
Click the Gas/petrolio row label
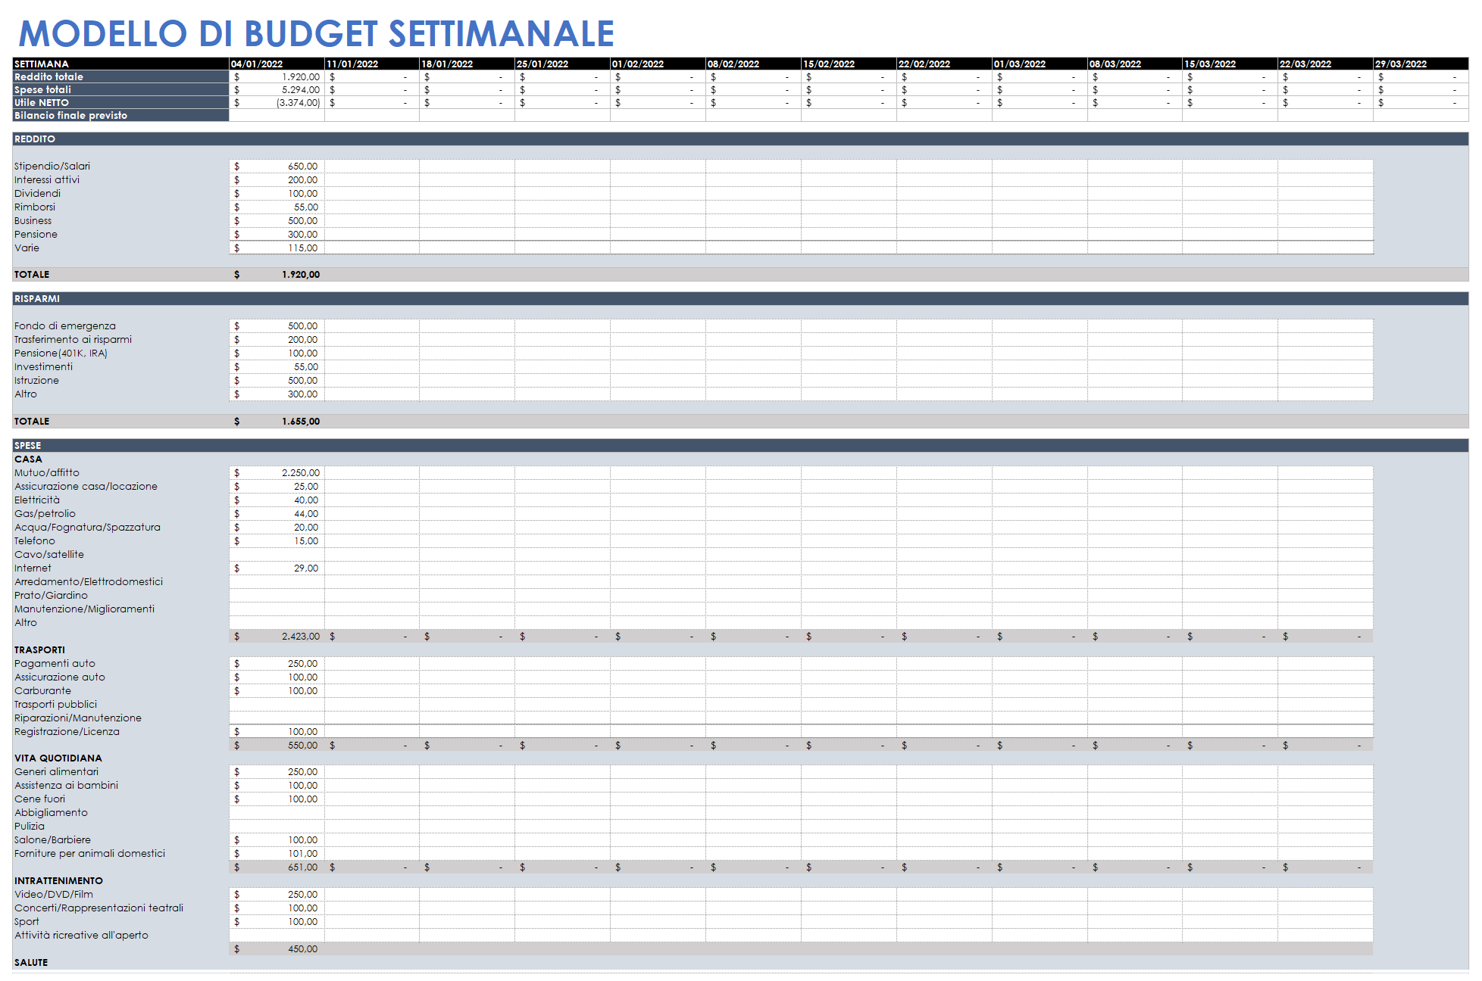pos(45,514)
